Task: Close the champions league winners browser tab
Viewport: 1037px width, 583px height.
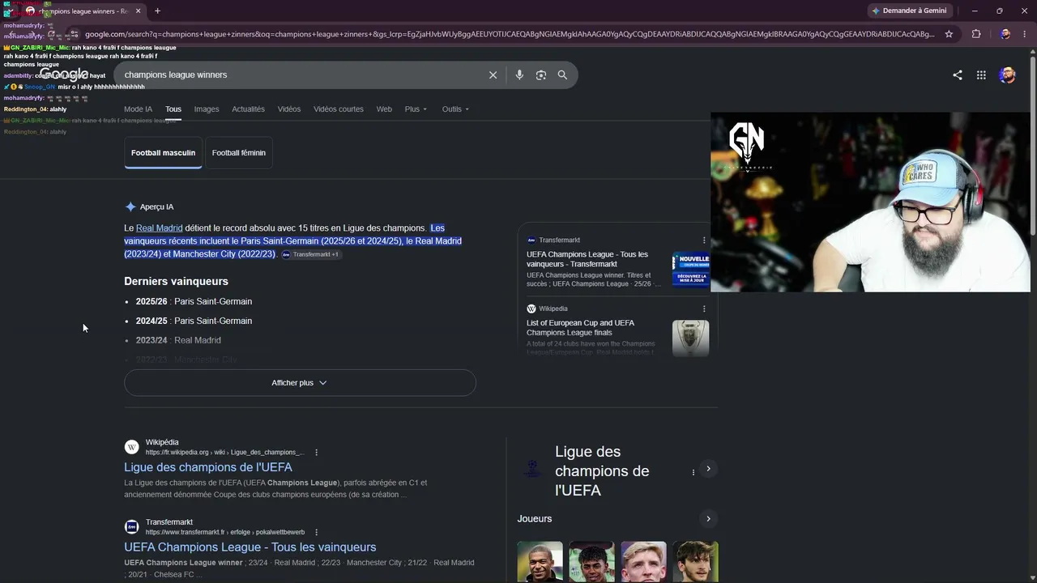Action: 138,11
